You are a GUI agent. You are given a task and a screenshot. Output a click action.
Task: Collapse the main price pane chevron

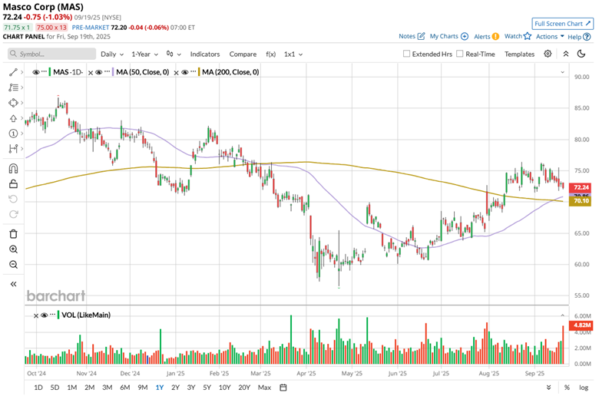click(562, 72)
